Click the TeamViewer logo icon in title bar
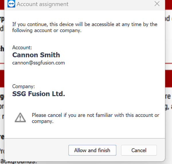 [x=11, y=4]
